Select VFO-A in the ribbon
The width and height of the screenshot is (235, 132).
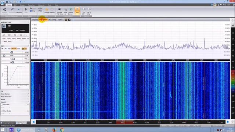(x=40, y=8)
